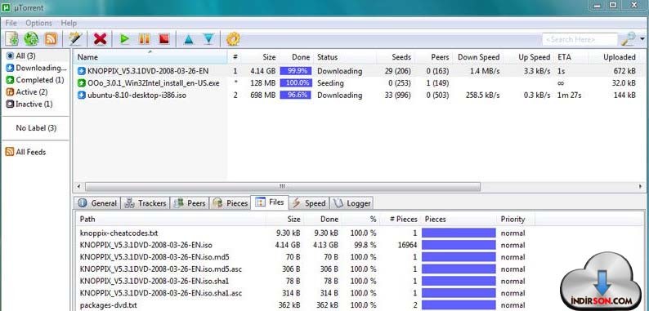This screenshot has width=649, height=311.
Task: Select the Downloading category in sidebar
Action: [36, 68]
